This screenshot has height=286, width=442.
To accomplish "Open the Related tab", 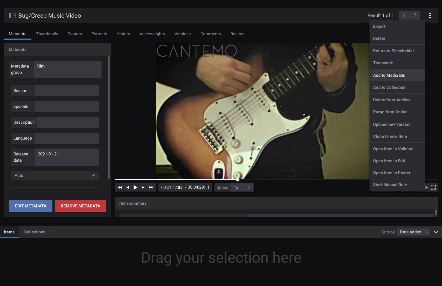I will coord(237,34).
